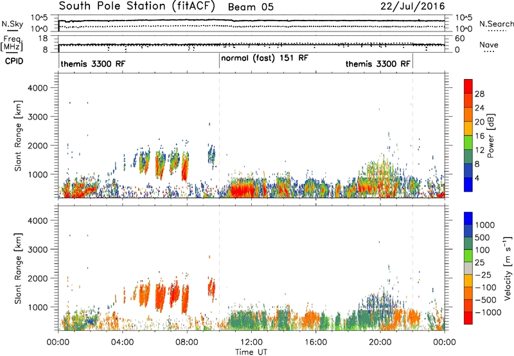514x356 pixels.
Task: Click the '28' tick on Power colorbar
Action: [479, 94]
